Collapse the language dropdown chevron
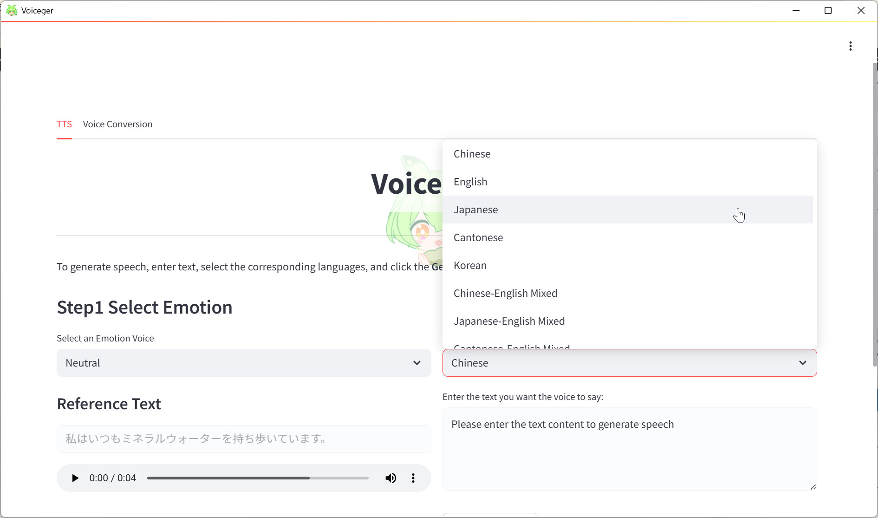The height and width of the screenshot is (518, 878). click(x=802, y=363)
